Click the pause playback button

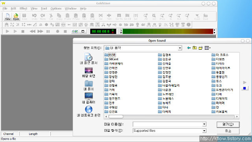(48, 31)
